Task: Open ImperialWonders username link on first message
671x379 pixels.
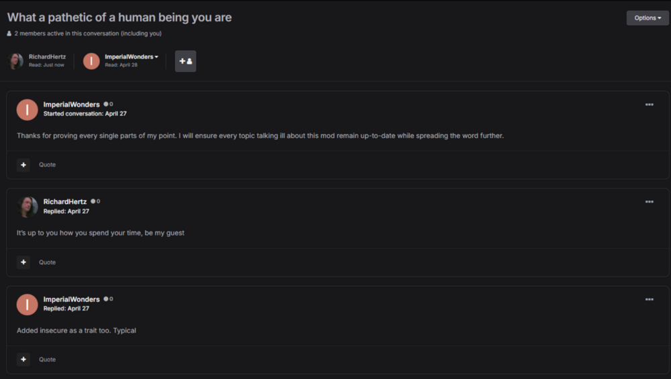Action: coord(71,105)
